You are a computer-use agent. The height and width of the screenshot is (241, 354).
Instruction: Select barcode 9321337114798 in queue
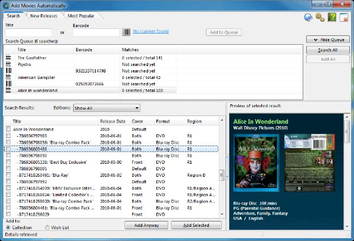pyautogui.click(x=90, y=71)
